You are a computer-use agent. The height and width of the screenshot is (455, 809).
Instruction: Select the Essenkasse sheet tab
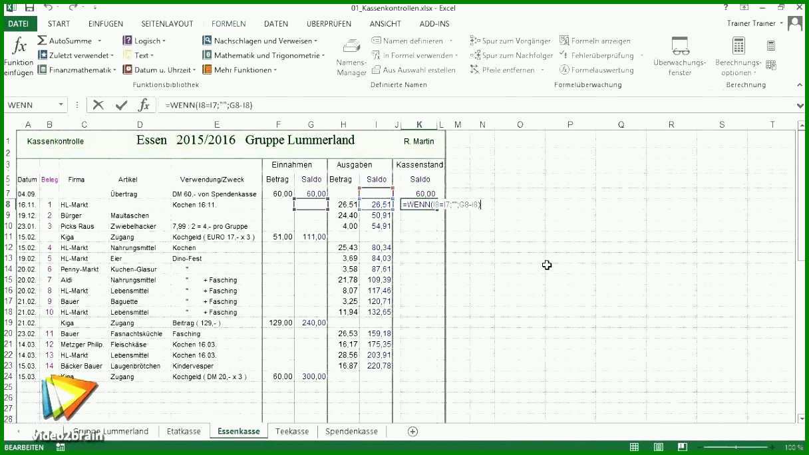coord(239,431)
